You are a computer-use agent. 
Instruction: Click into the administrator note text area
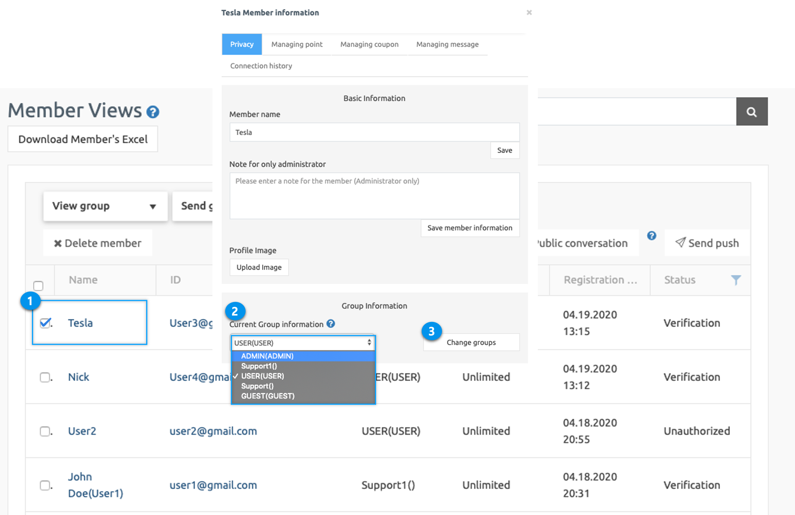point(374,196)
